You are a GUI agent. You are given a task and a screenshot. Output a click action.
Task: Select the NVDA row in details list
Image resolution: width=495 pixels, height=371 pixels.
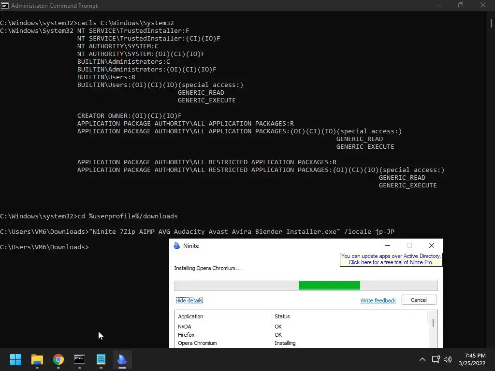(302, 327)
